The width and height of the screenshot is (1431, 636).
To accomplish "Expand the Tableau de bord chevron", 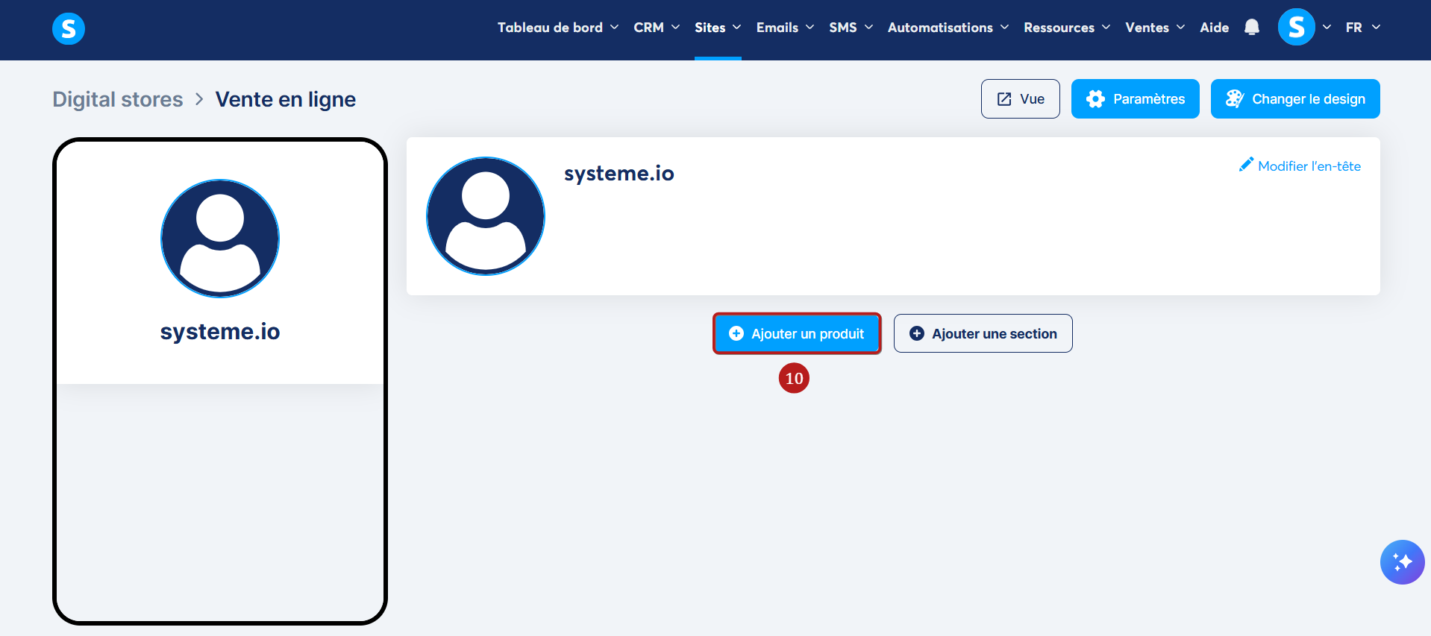I will [614, 27].
